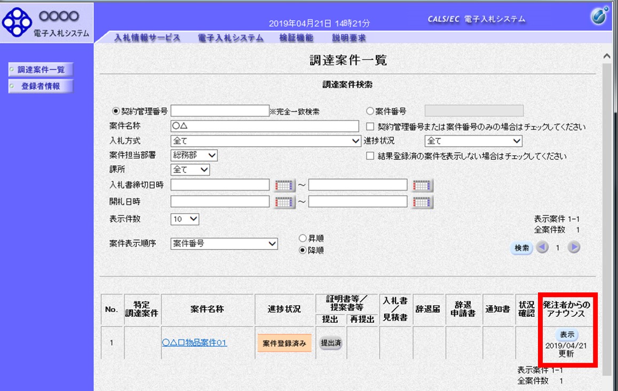Go to next results page arrow
Image resolution: width=618 pixels, height=391 pixels.
pyautogui.click(x=574, y=248)
